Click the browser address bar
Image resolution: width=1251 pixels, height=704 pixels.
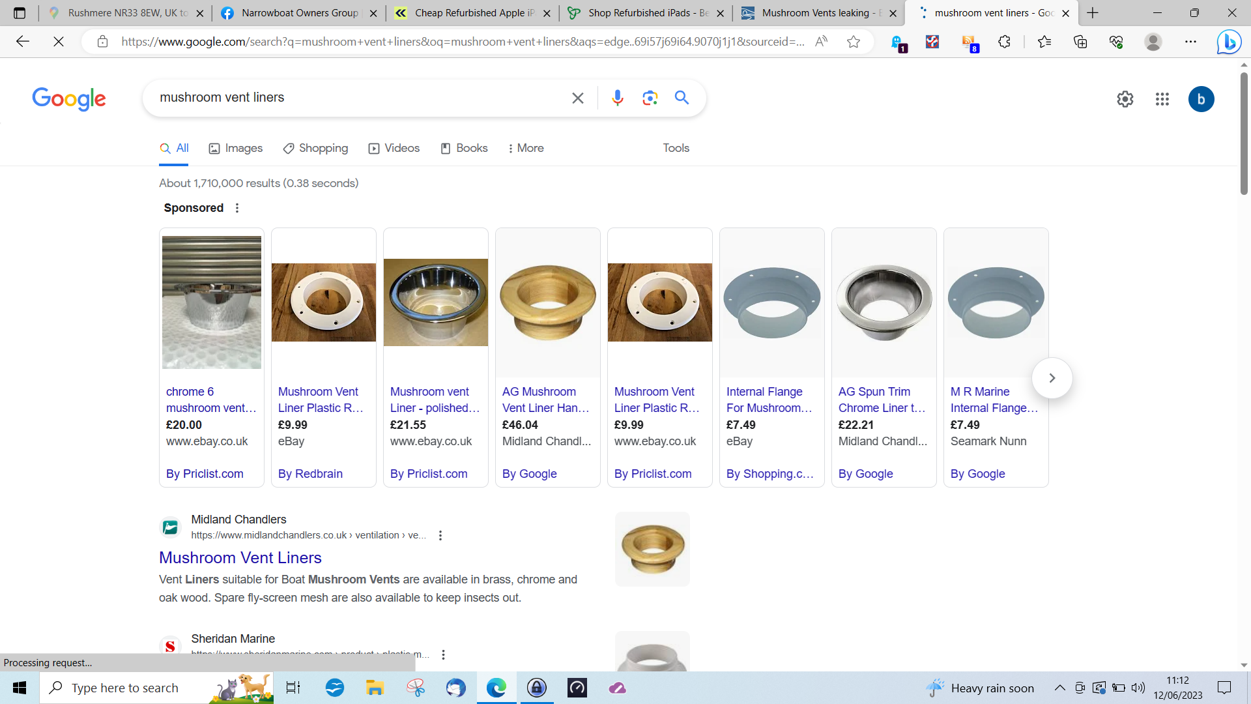(463, 42)
